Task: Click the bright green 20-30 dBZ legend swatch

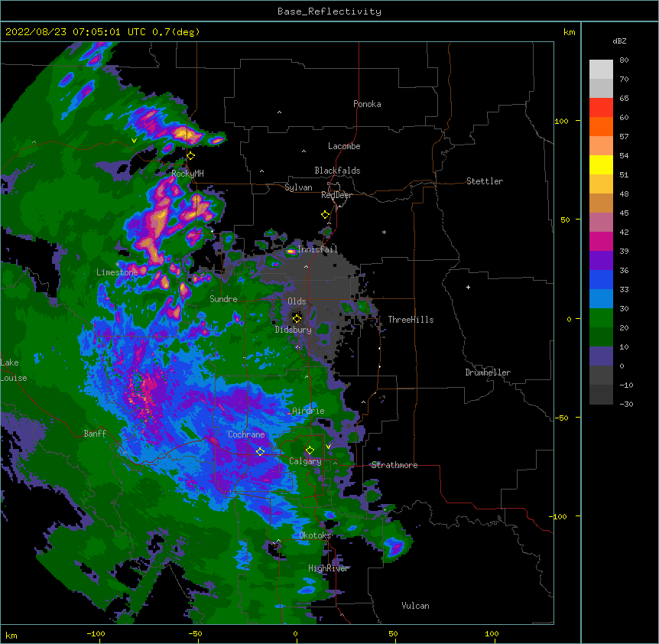Action: [x=601, y=318]
